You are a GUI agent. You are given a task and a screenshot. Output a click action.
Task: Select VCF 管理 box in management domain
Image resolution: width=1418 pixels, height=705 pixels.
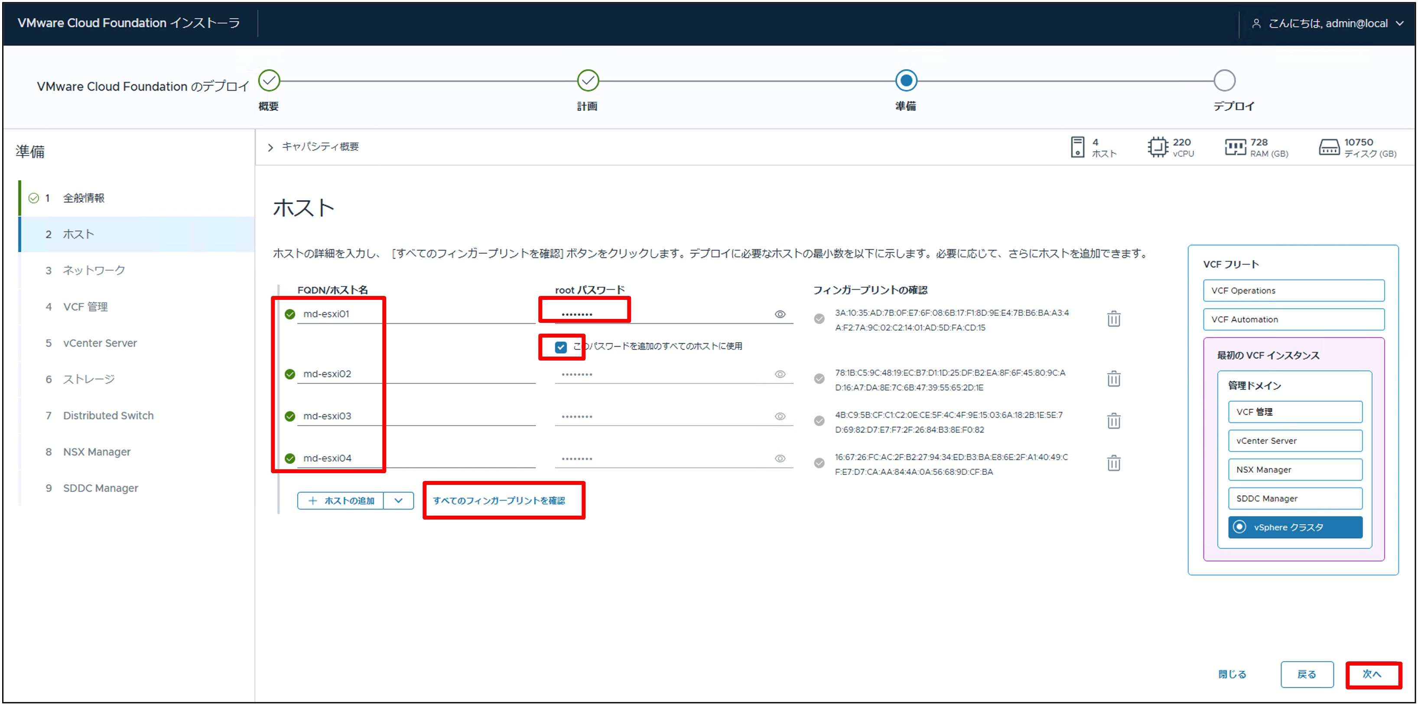[1294, 412]
